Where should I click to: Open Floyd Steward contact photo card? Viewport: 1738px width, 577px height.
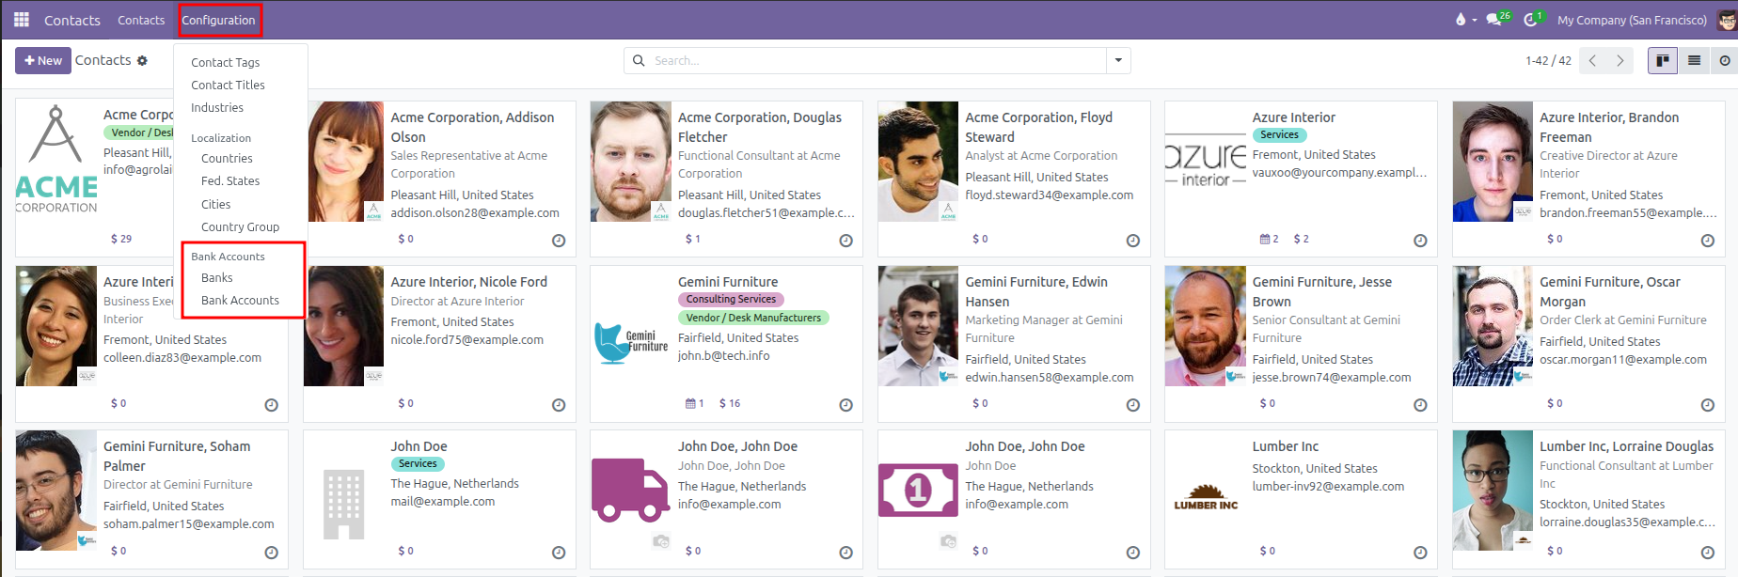[x=918, y=162]
